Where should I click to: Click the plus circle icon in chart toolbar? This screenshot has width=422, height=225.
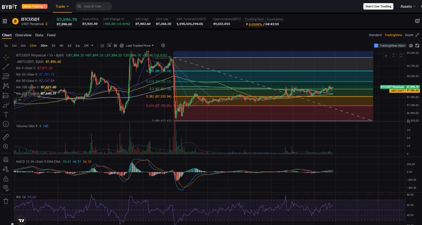pyautogui.click(x=163, y=45)
